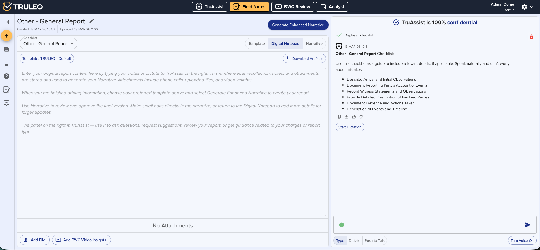Click Generate Enhanced Narrative button
The image size is (540, 250).
pyautogui.click(x=298, y=25)
